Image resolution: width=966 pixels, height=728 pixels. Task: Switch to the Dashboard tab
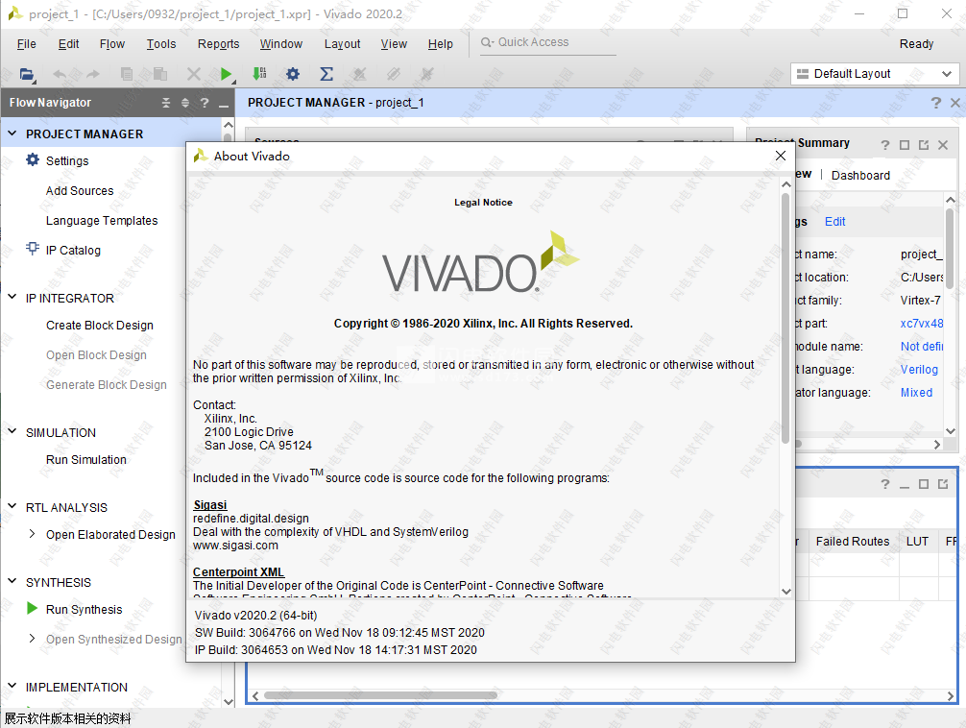(860, 175)
